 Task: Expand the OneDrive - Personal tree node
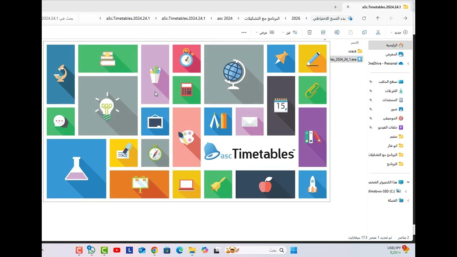(408, 64)
